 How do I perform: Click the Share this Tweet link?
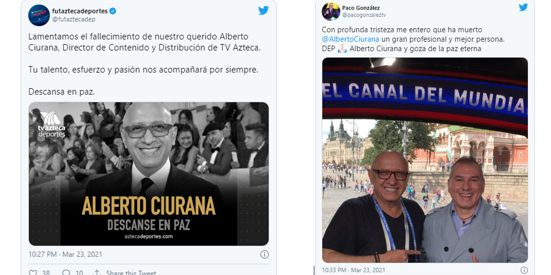pyautogui.click(x=131, y=273)
